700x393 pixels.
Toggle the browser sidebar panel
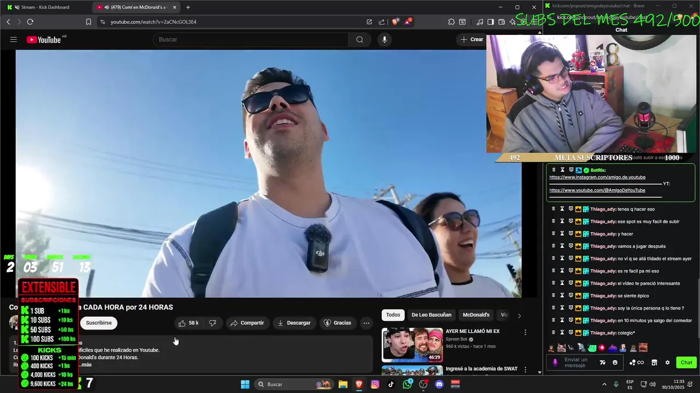pyautogui.click(x=491, y=22)
